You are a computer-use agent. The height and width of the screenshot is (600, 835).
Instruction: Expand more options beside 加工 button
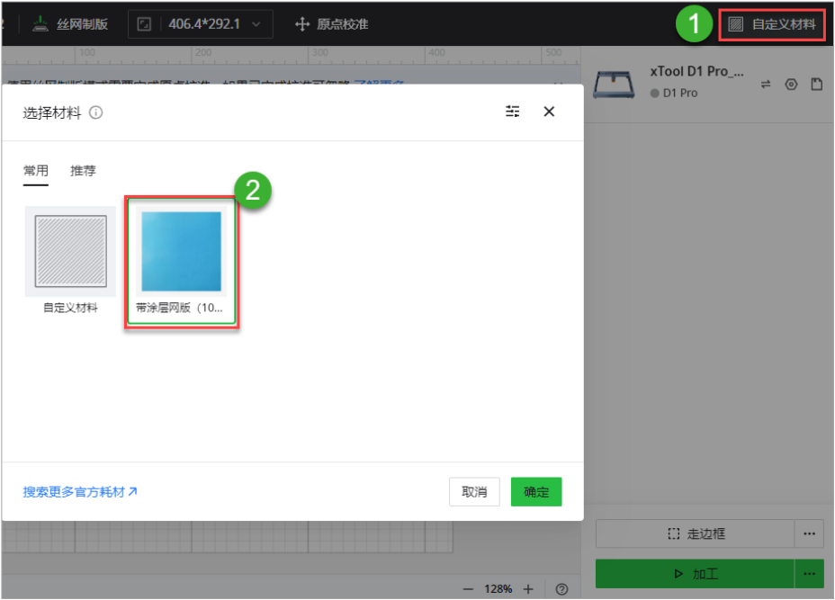[x=809, y=573]
